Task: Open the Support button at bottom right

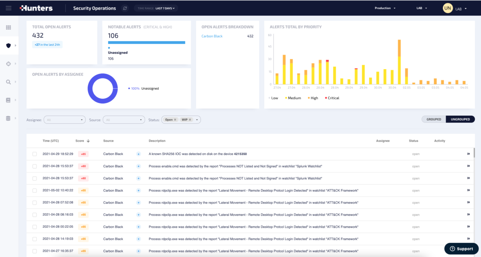Action: coord(461,249)
